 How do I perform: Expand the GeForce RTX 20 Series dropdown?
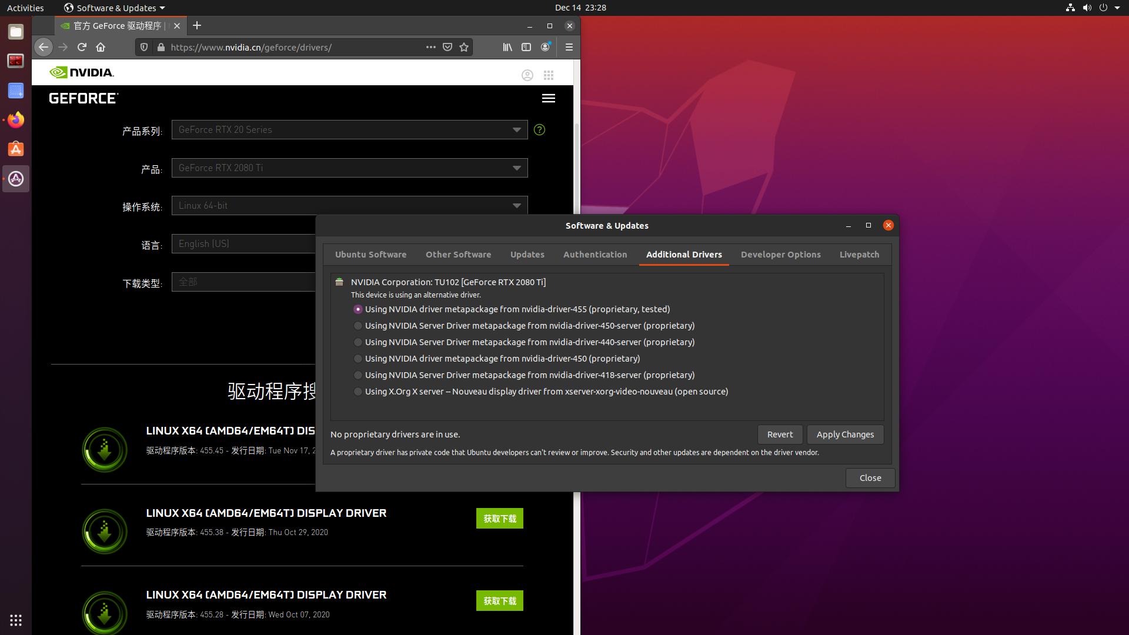(x=349, y=130)
